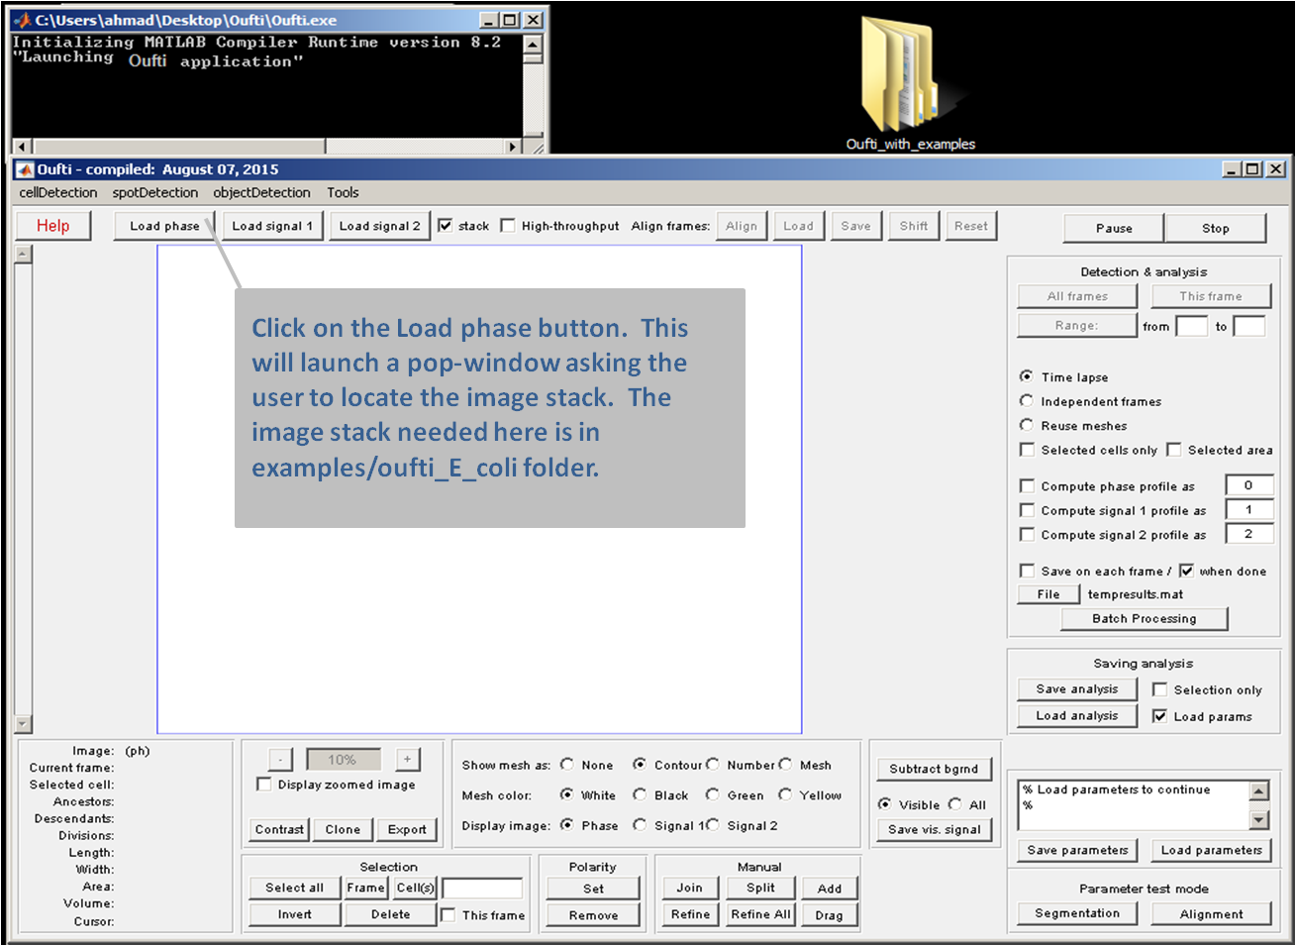The width and height of the screenshot is (1296, 946).
Task: Check Compute signal 1 profile as
Action: [1027, 510]
